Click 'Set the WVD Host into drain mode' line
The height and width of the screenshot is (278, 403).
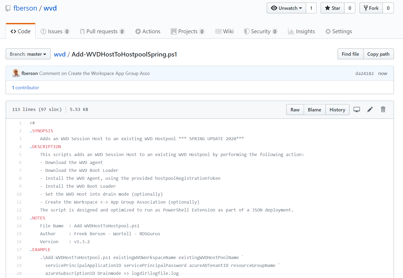[101, 194]
